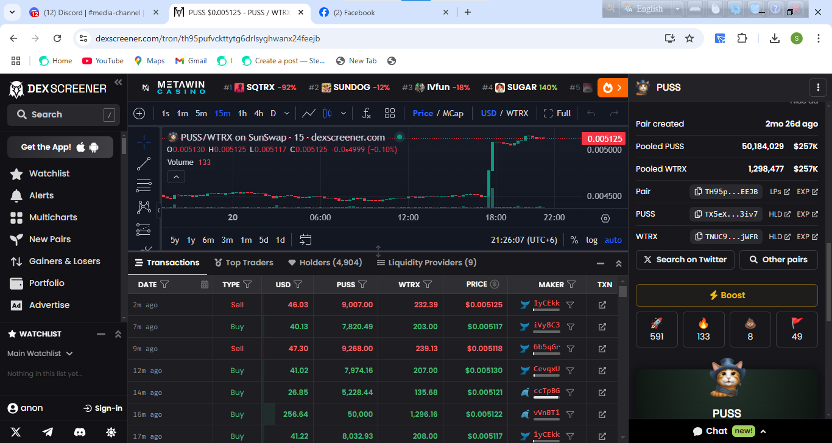
Task: Open transaction link for the 46.03 sell
Action: [x=602, y=305]
